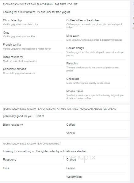Select Raspberry sherbet
Image resolution: width=134 pixels, height=183 pixels.
tap(10, 160)
